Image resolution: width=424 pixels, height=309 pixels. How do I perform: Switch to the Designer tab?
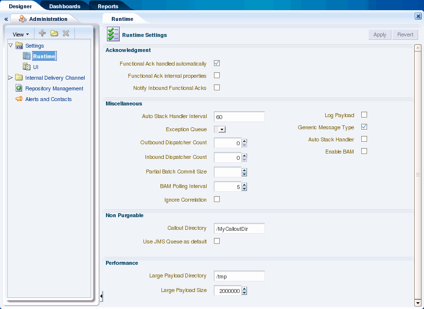coord(20,6)
